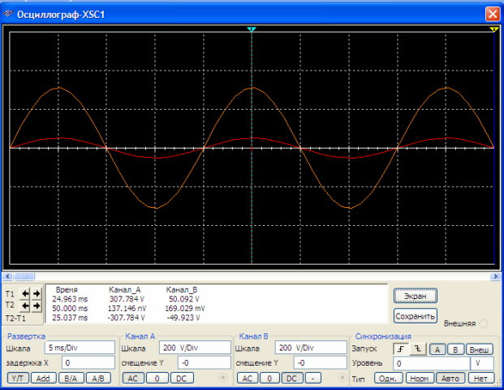Click Channel B смещение Y field

(320, 362)
